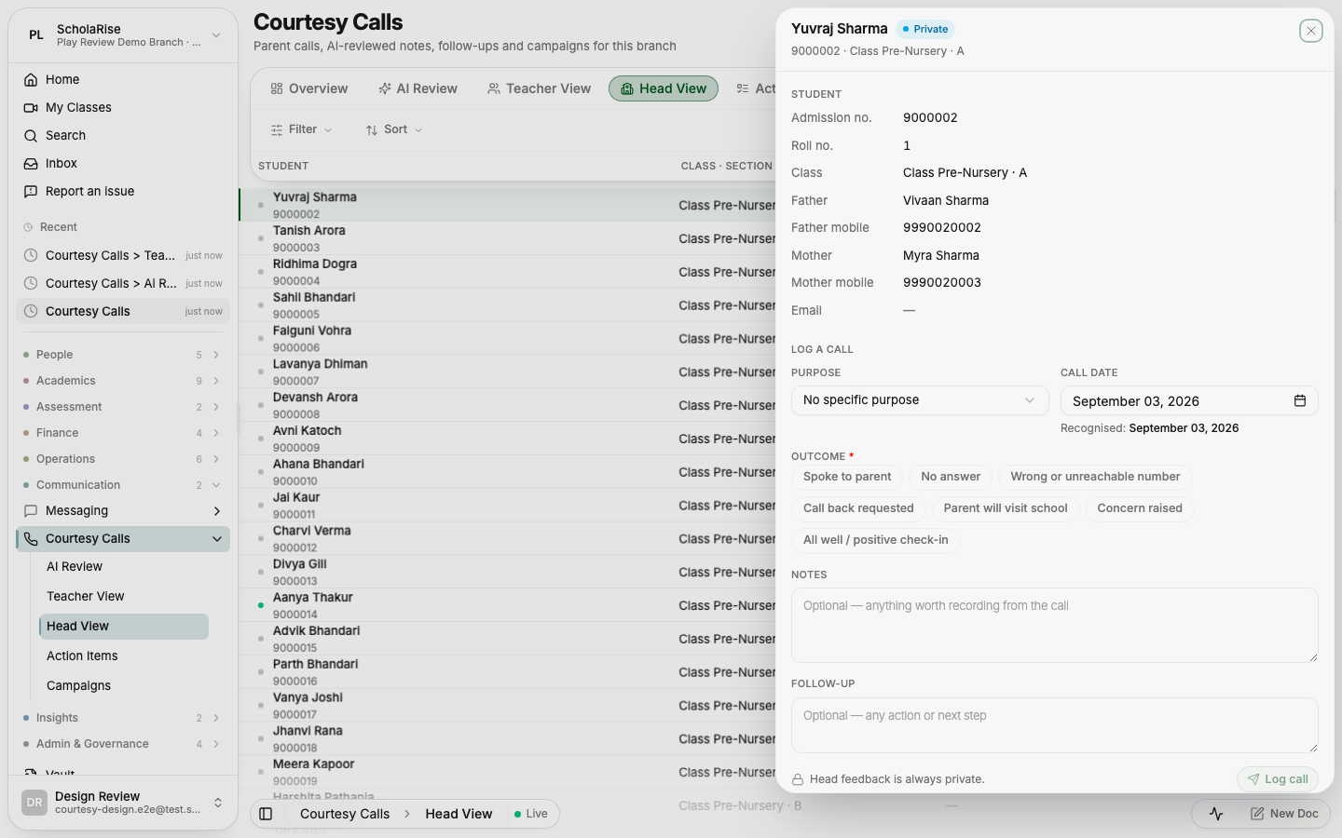Image resolution: width=1342 pixels, height=838 pixels.
Task: Click the activity pulse icon
Action: [1216, 814]
